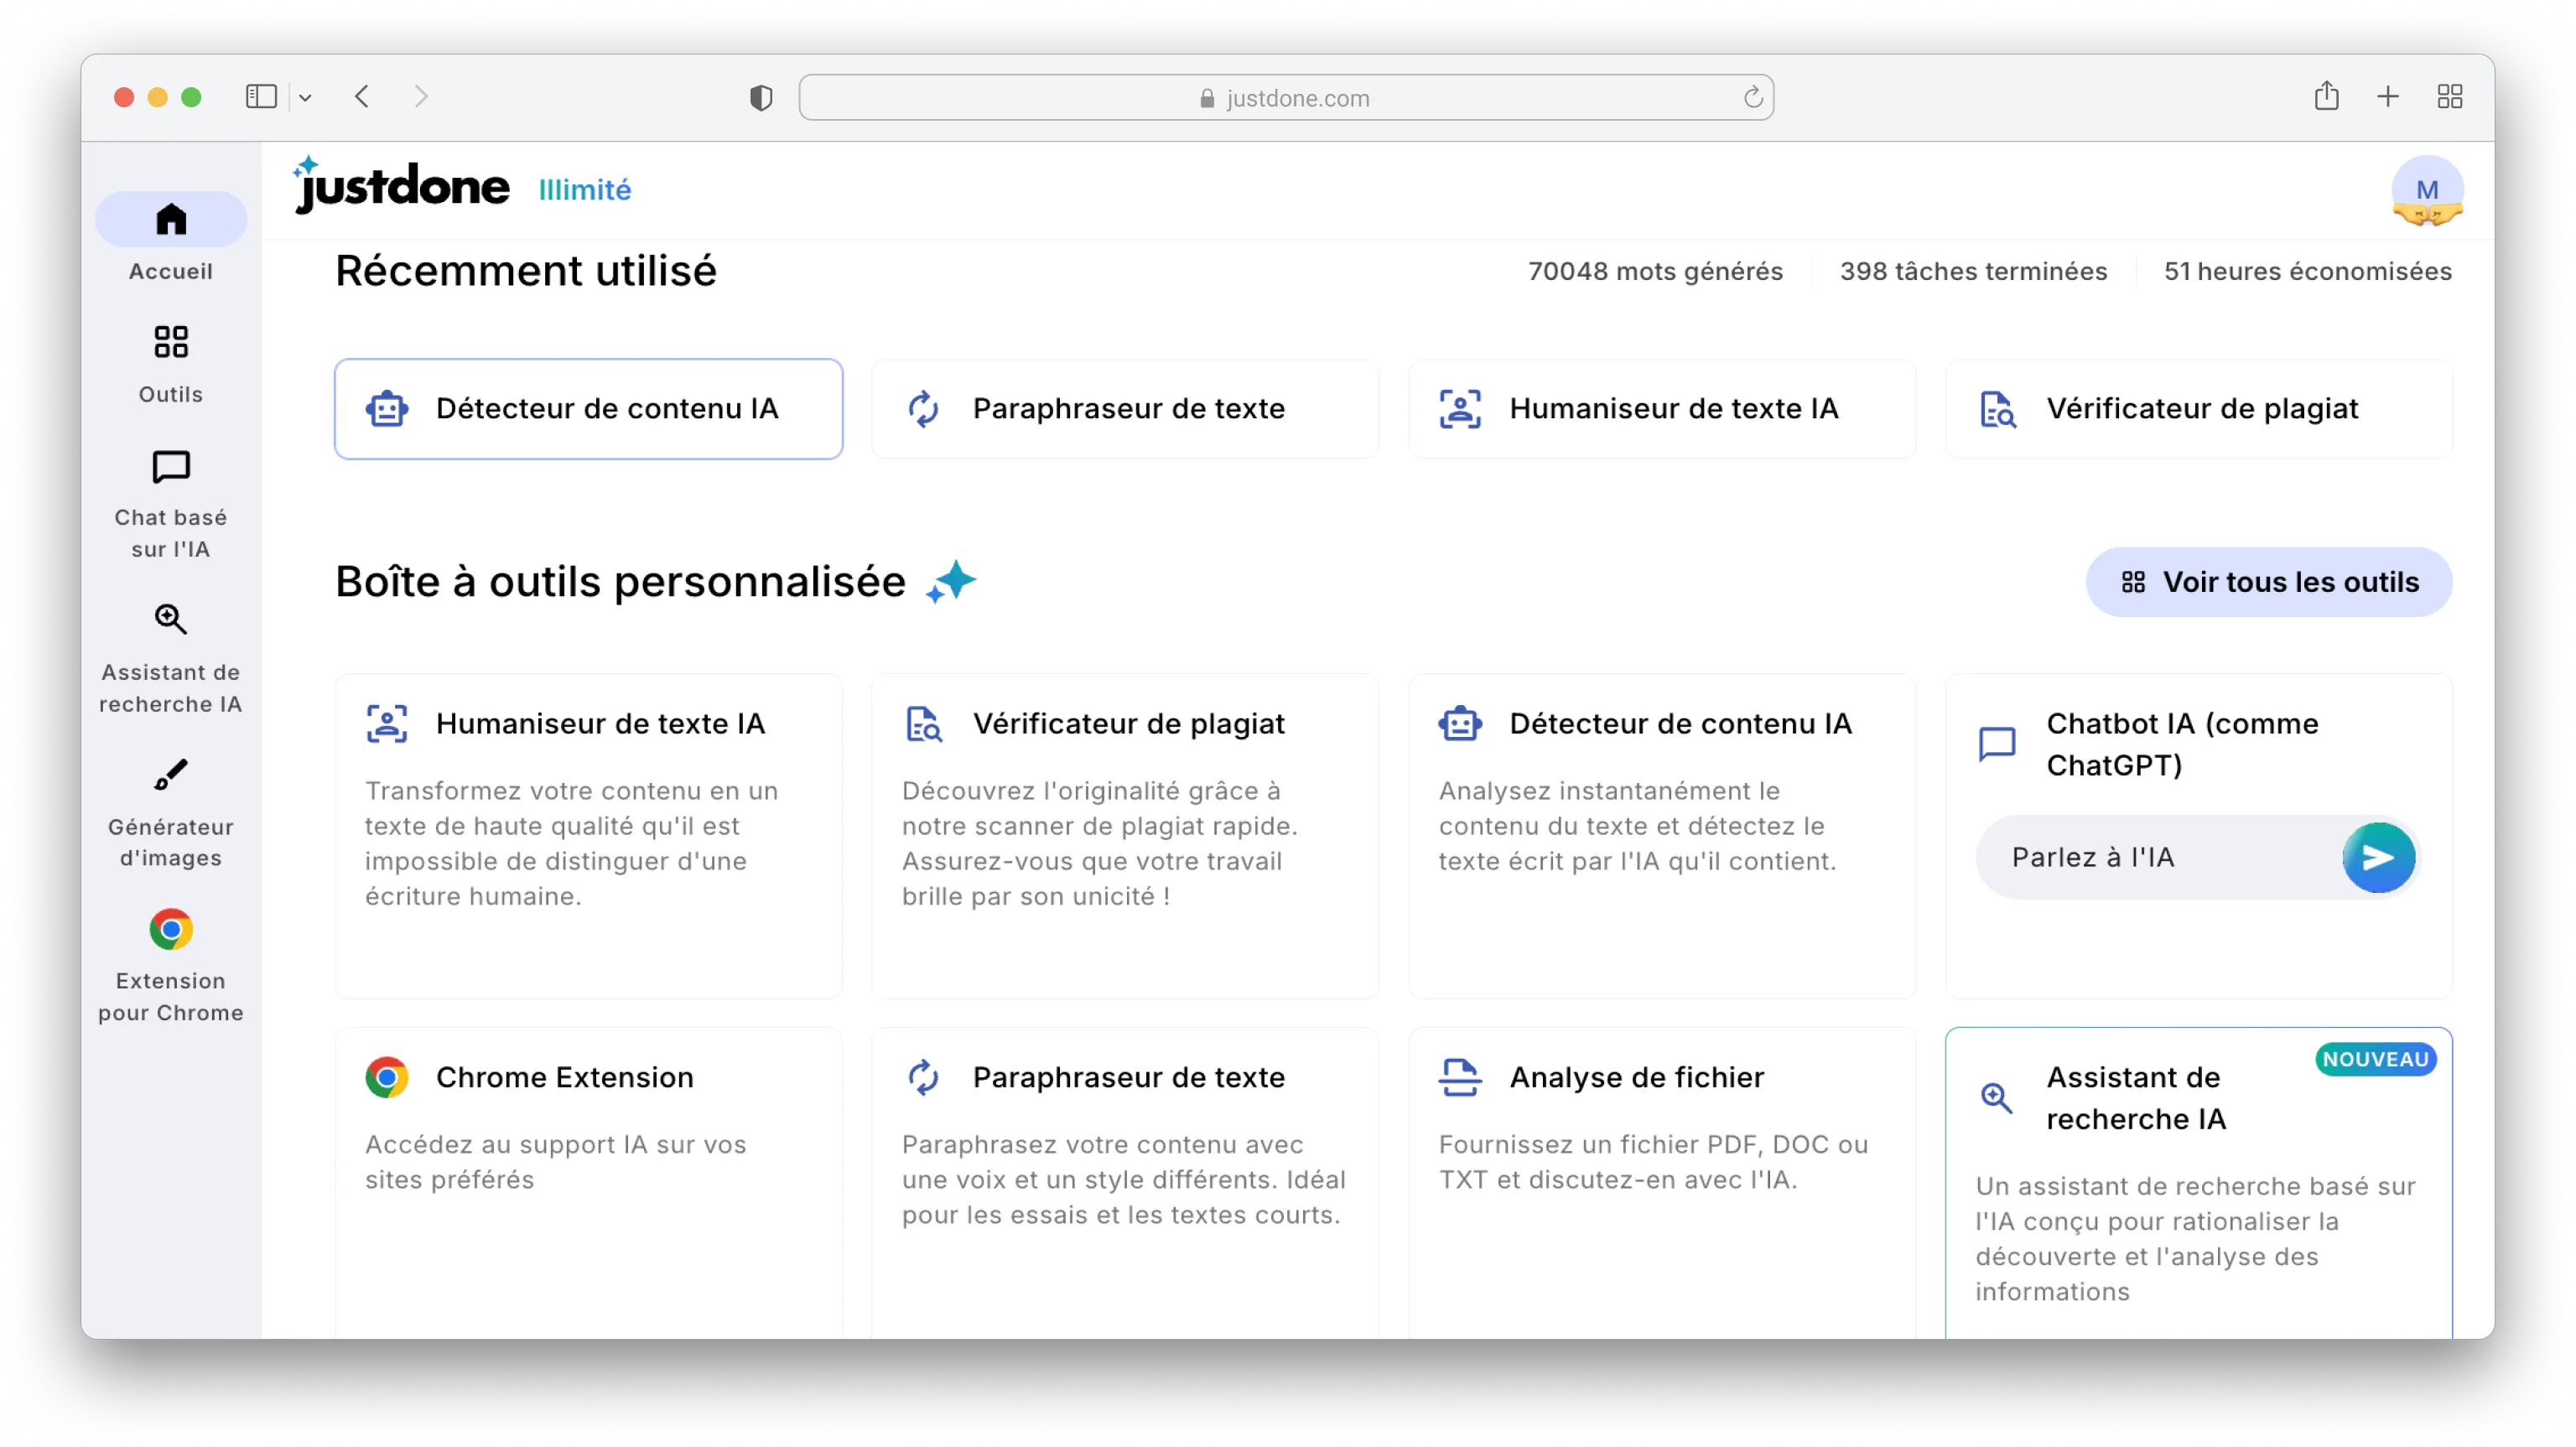The image size is (2576, 1447).
Task: Open Extension pour Chrome sidebar icon
Action: 171,930
